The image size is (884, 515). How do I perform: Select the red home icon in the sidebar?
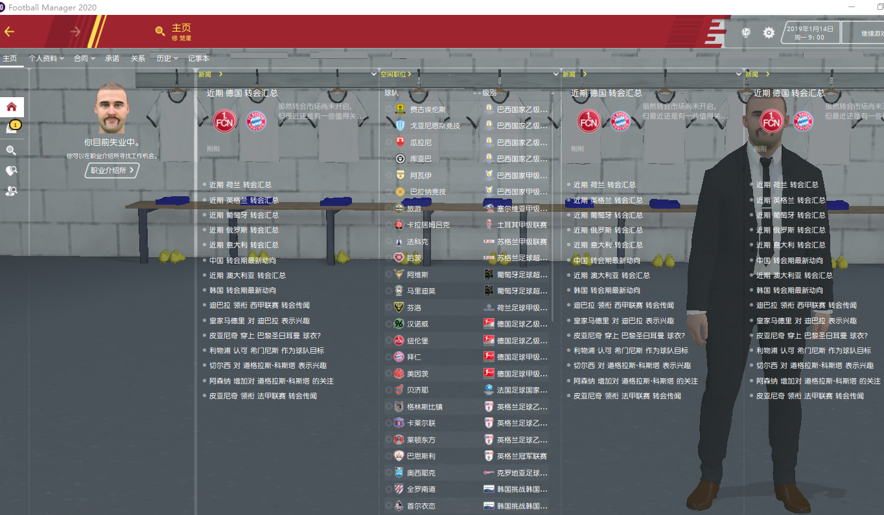(12, 107)
